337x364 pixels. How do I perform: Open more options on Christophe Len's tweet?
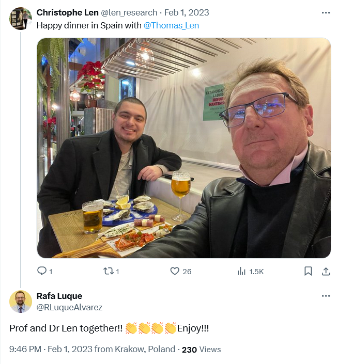326,12
